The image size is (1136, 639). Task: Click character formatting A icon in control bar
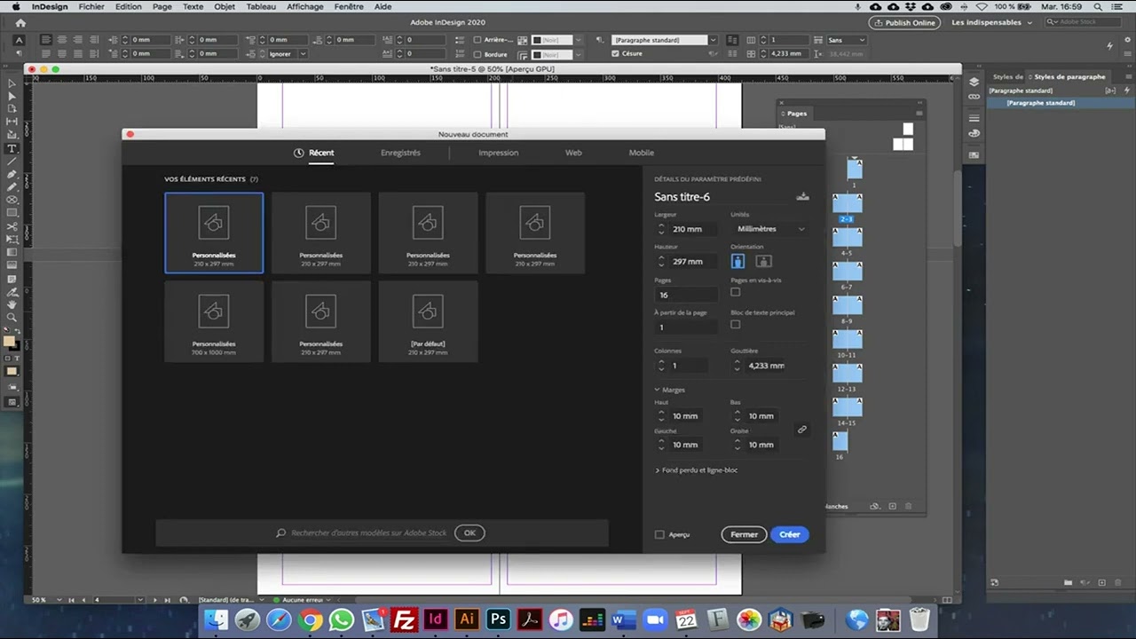(20, 40)
